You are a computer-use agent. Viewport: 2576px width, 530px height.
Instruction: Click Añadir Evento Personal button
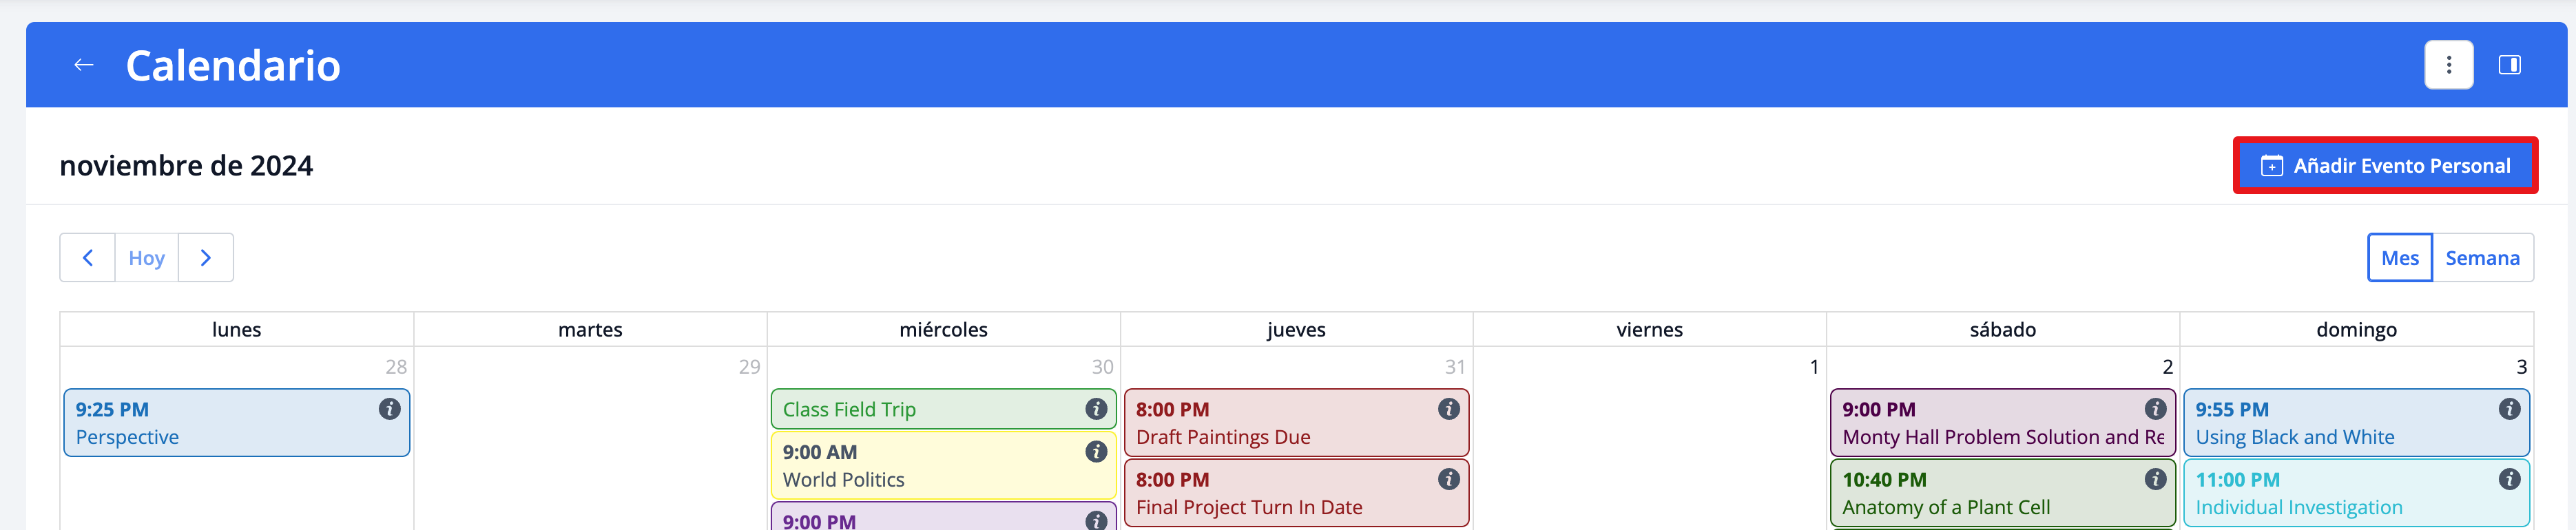2385,166
